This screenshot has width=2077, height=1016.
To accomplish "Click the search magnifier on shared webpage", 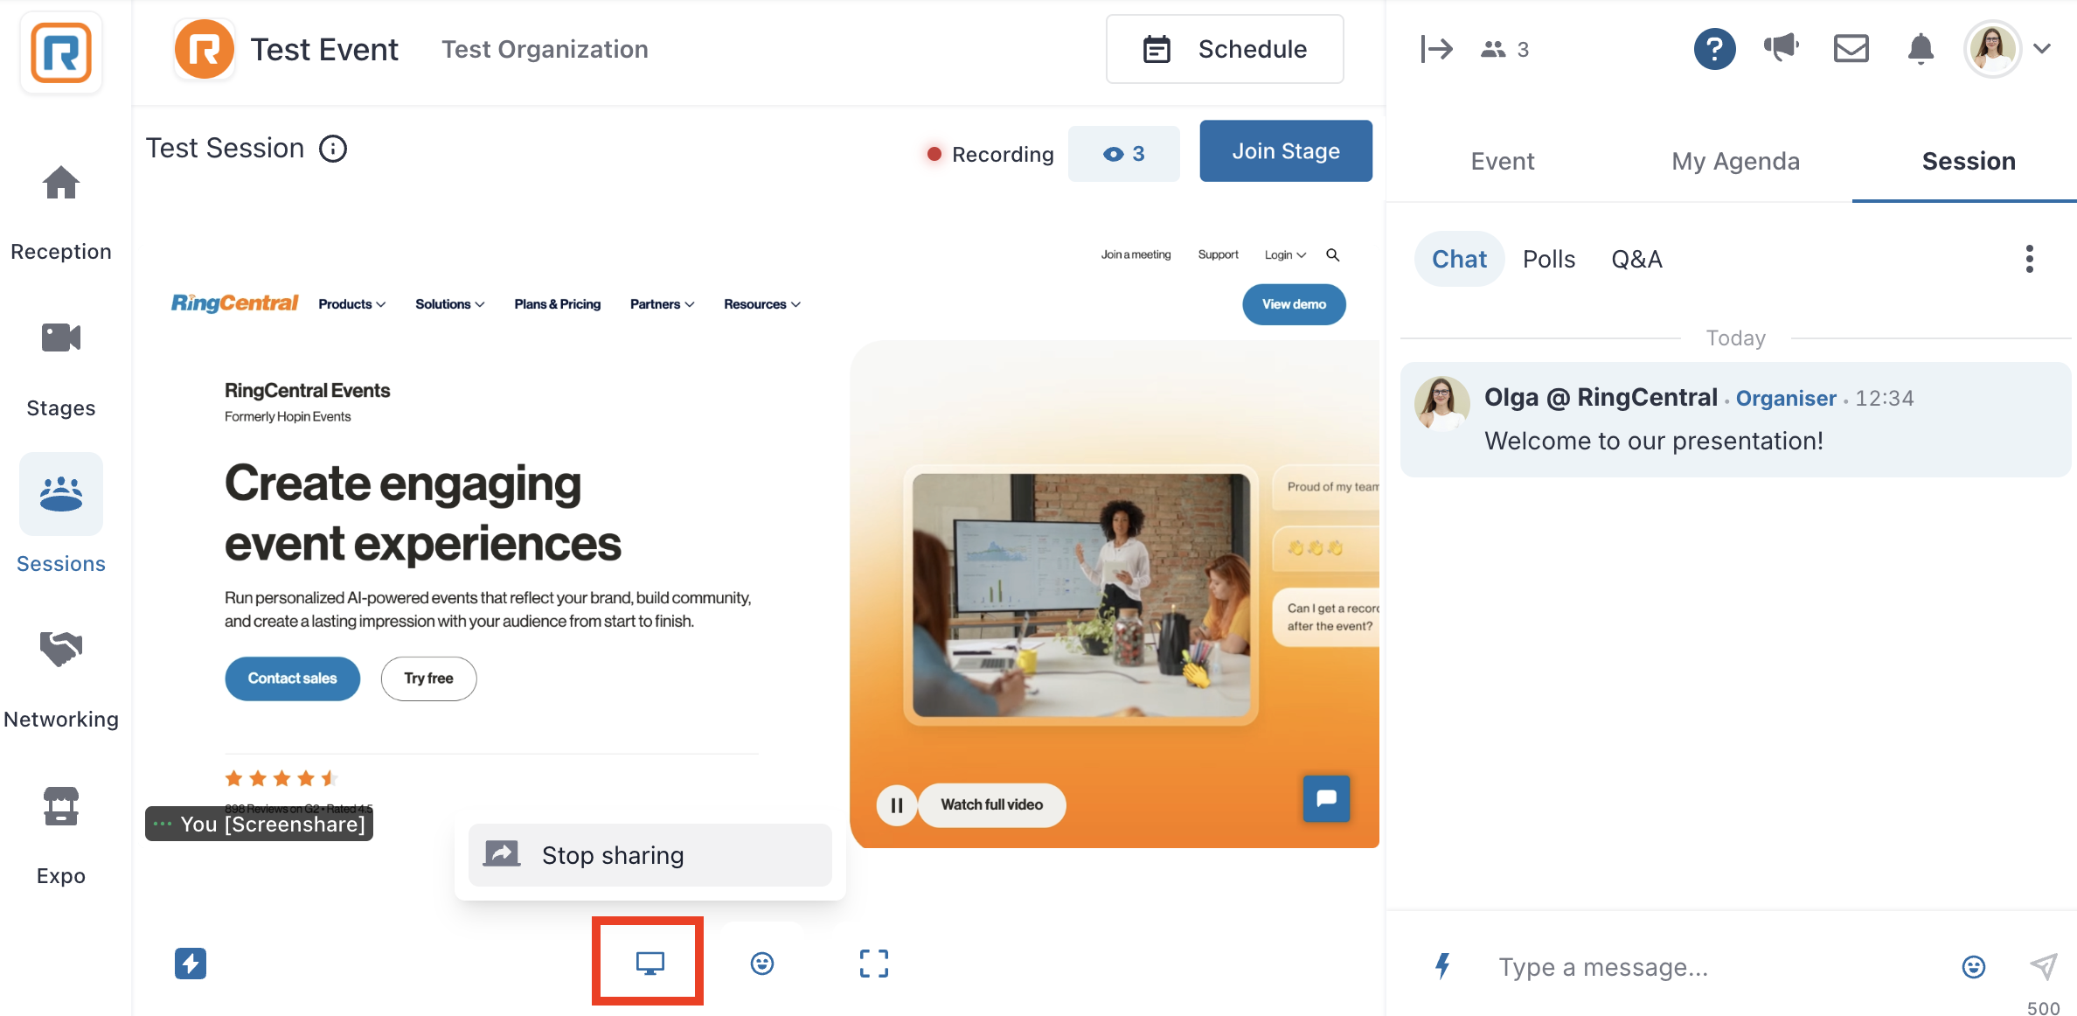I will coord(1332,255).
